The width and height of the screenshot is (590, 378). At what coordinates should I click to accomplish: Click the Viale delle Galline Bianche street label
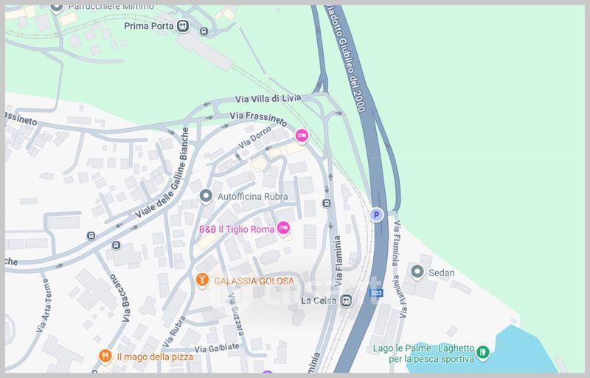pyautogui.click(x=164, y=172)
